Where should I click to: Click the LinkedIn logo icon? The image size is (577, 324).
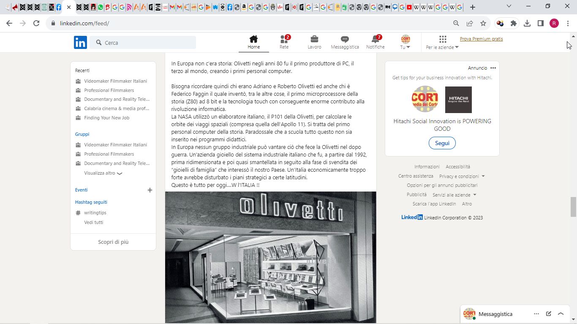[x=80, y=42]
